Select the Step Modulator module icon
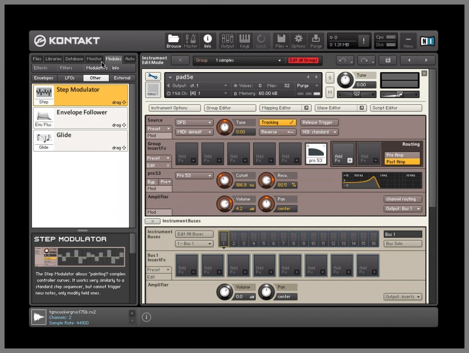 tap(44, 95)
